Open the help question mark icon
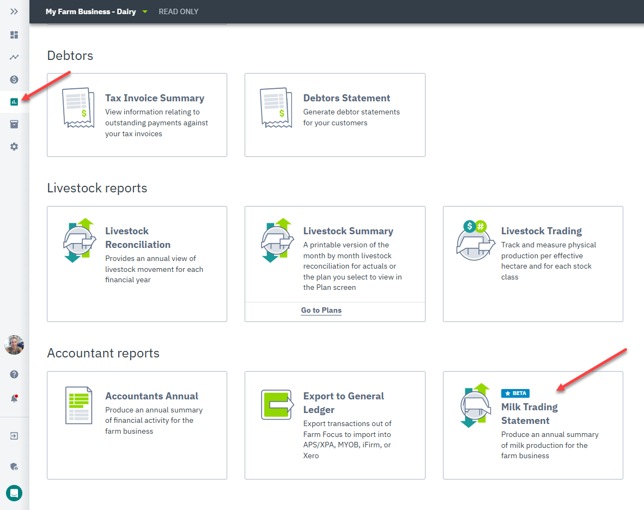 [x=14, y=374]
